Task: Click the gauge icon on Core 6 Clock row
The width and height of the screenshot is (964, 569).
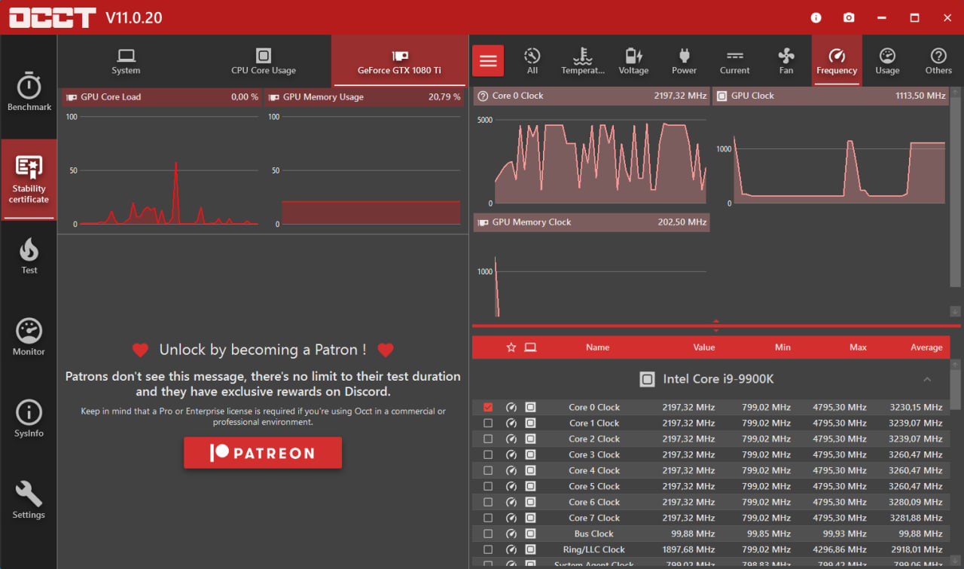Action: click(511, 502)
